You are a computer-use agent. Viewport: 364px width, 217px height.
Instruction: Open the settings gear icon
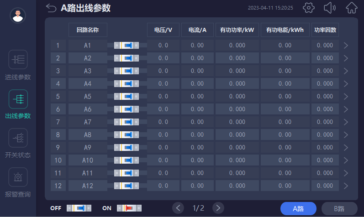(309, 8)
